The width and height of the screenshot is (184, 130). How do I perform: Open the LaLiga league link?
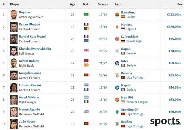(131, 17)
